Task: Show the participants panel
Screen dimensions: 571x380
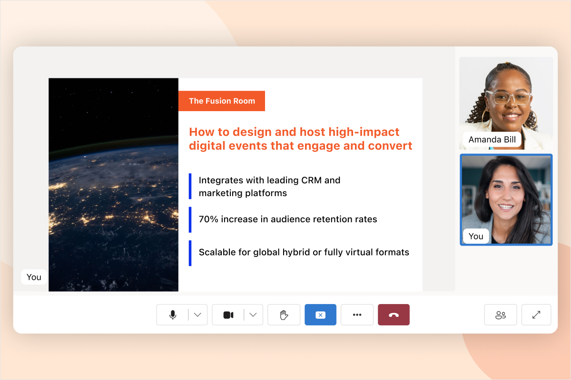Action: point(501,315)
